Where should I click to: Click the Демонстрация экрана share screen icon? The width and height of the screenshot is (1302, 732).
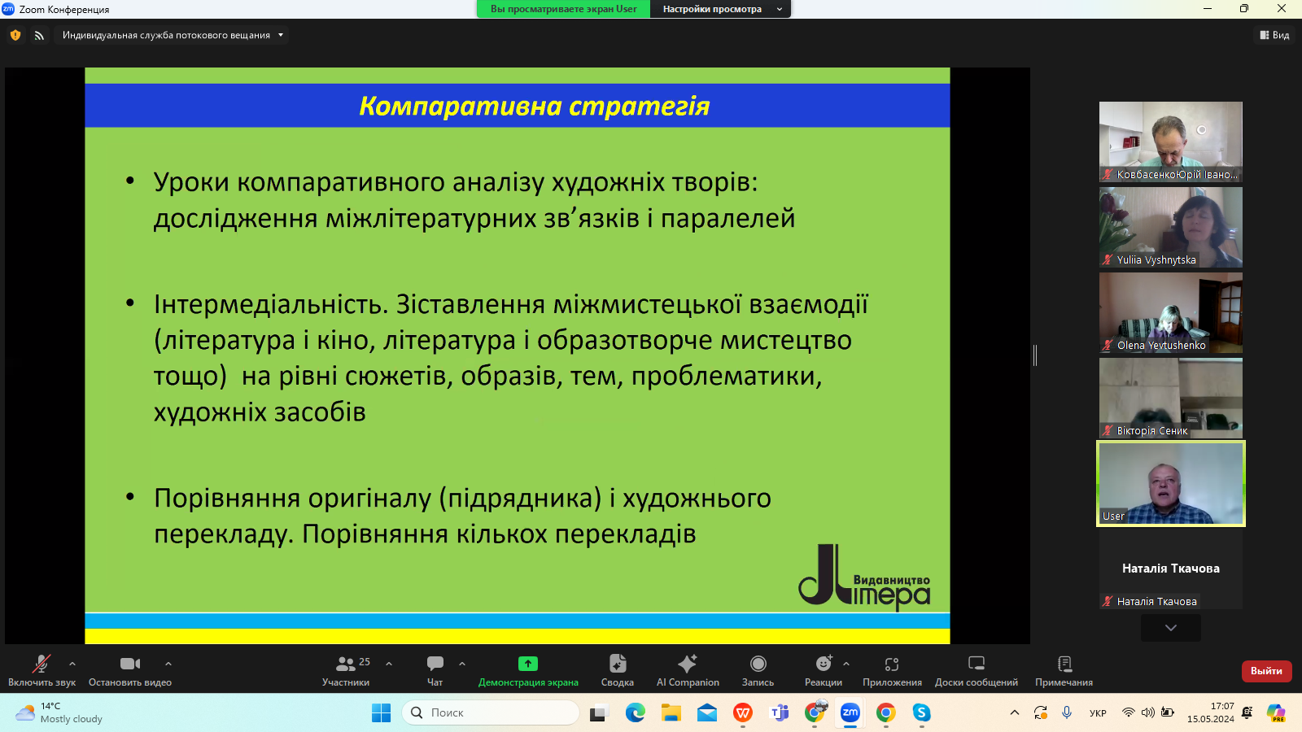(x=528, y=664)
